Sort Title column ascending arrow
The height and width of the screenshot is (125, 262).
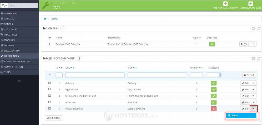point(136,68)
